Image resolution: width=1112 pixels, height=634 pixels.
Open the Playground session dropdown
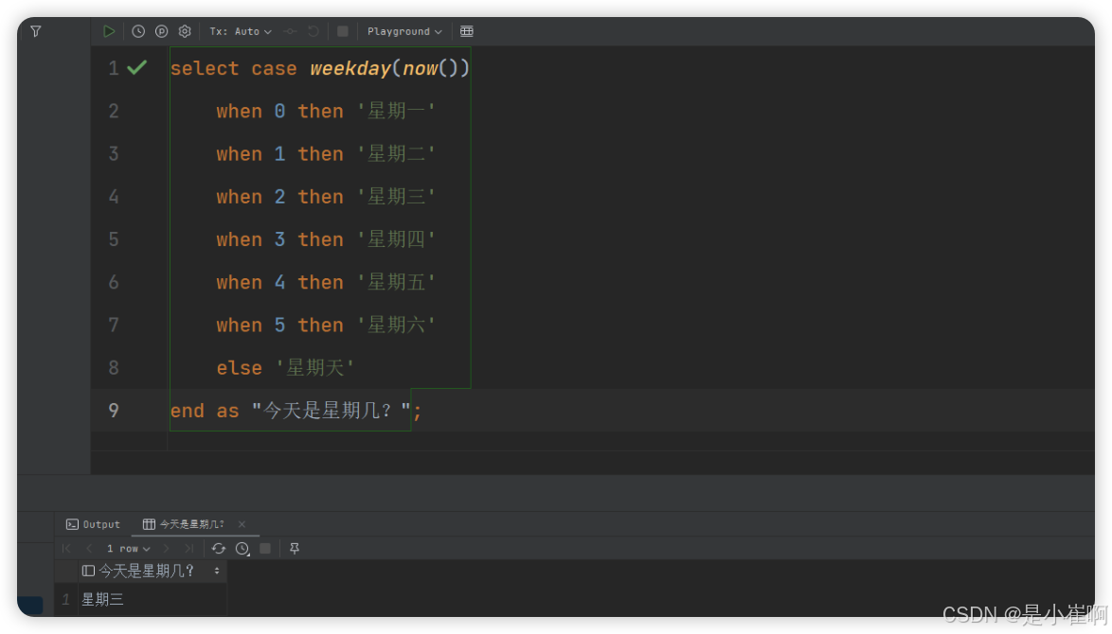(x=404, y=31)
